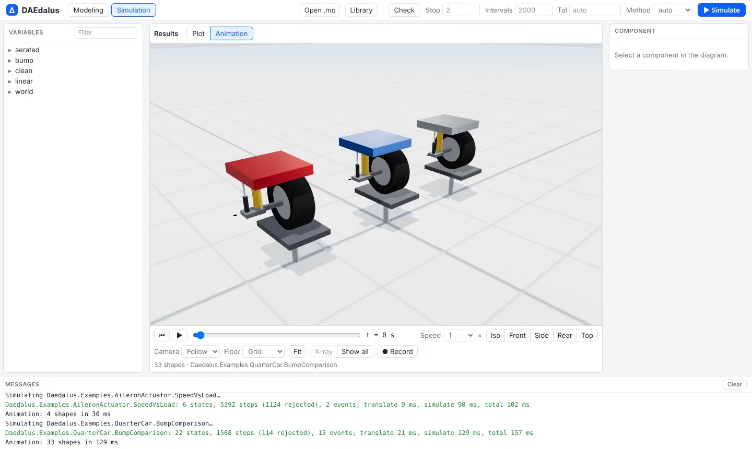Click the Tol input field

[x=595, y=10]
